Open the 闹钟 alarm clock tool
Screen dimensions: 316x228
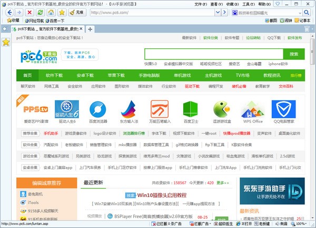(286, 20)
